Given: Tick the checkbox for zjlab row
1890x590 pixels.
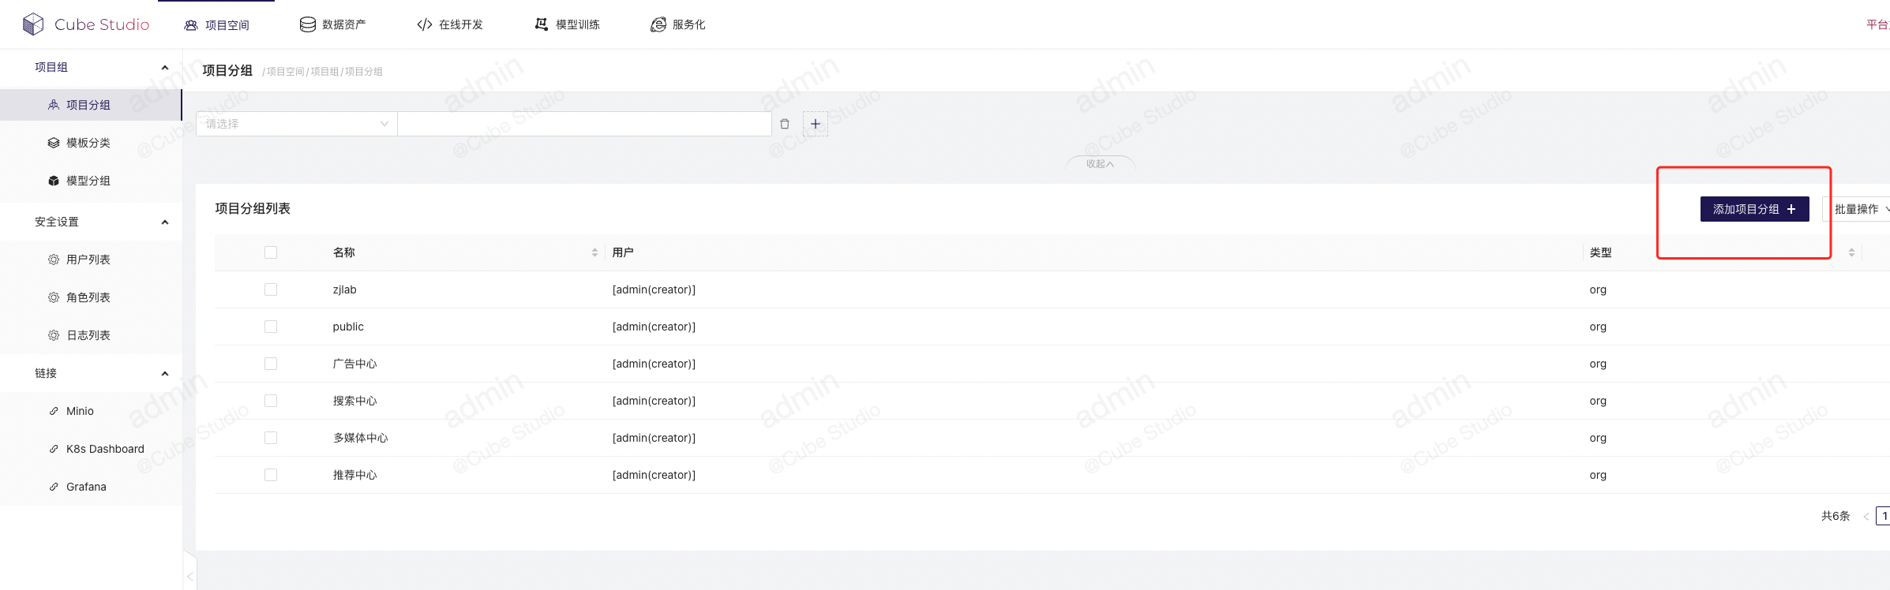Looking at the screenshot, I should pyautogui.click(x=271, y=289).
